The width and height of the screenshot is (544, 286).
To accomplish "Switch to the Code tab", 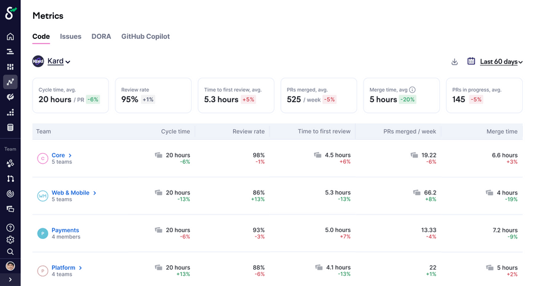I will (41, 36).
